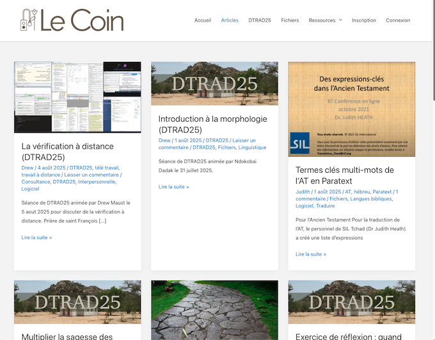Open author Drew on morphologie article

[164, 140]
